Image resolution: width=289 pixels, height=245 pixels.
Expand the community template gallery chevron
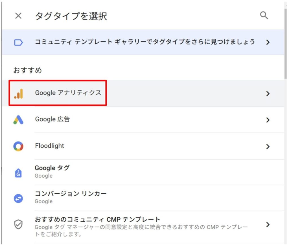tap(268, 43)
